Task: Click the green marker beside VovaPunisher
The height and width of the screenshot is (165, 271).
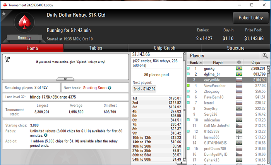Action: [188, 85]
